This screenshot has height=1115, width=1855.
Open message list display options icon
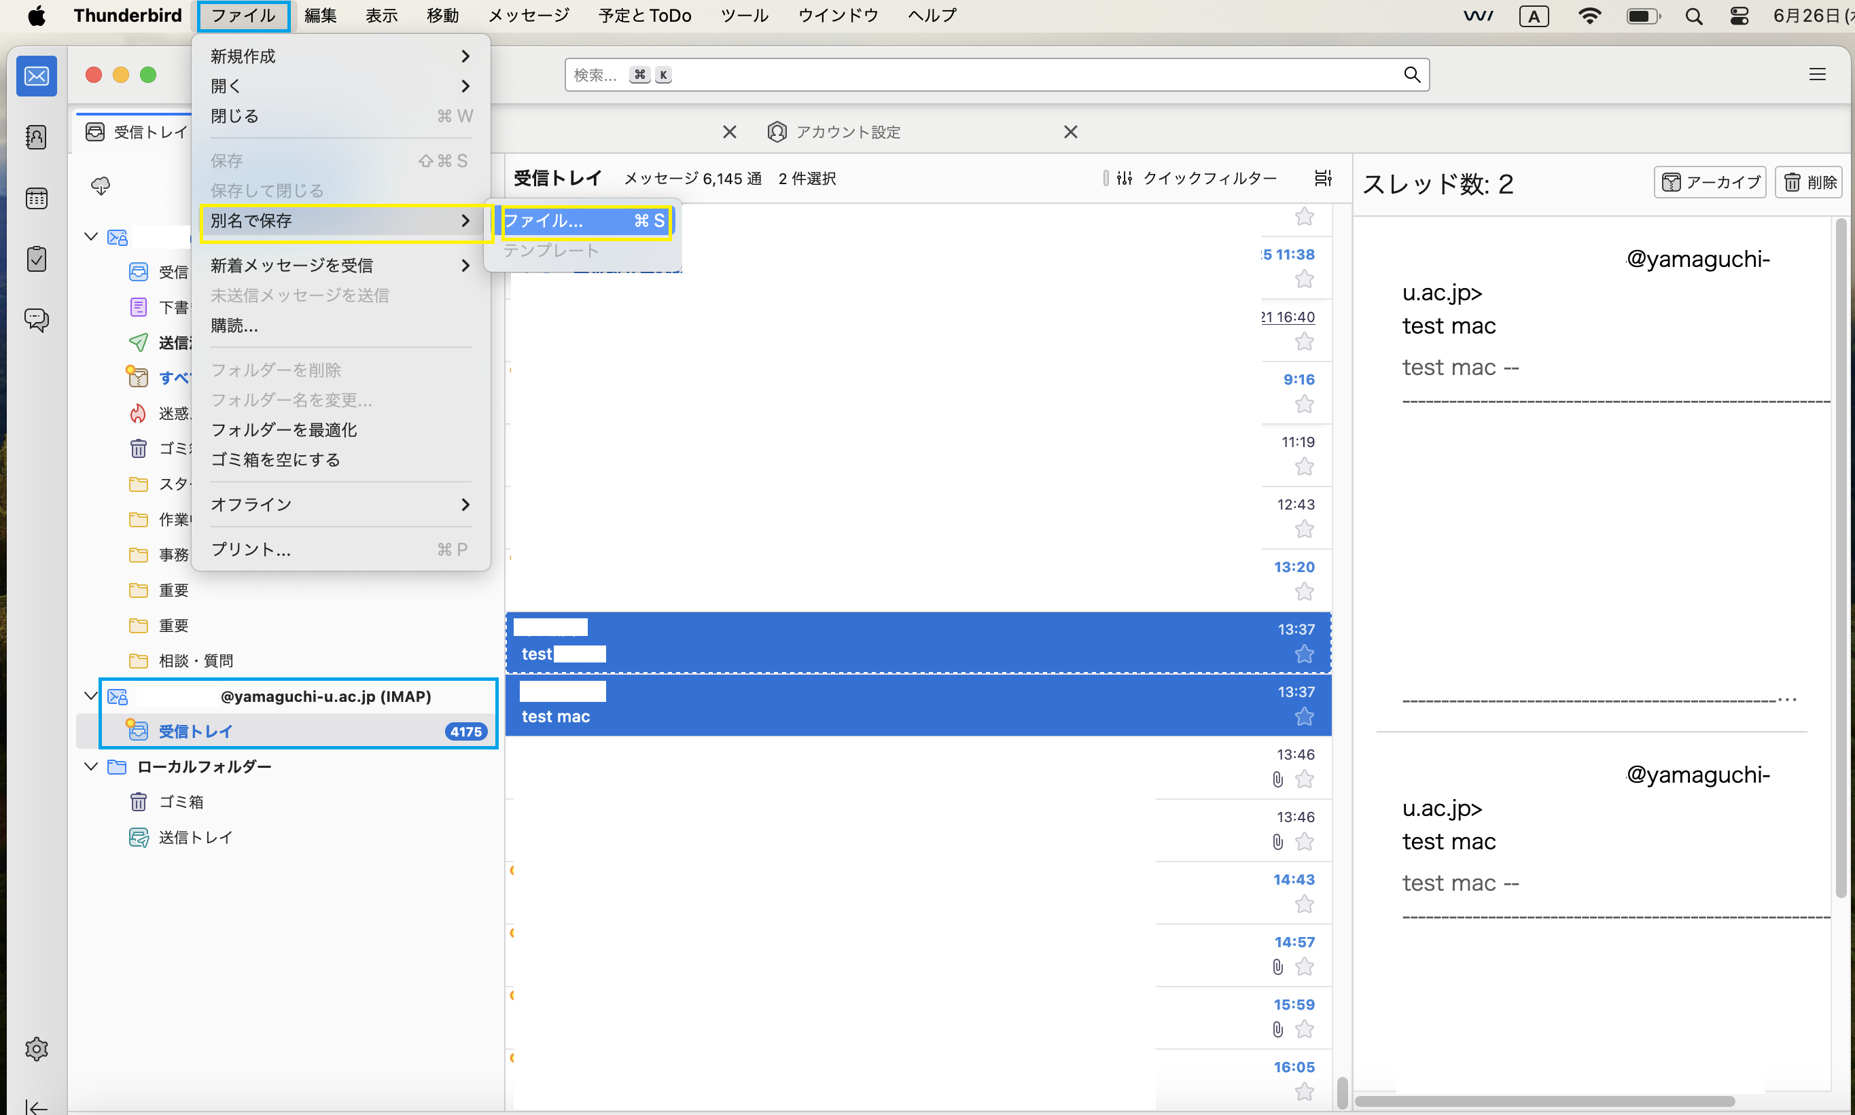click(1323, 178)
